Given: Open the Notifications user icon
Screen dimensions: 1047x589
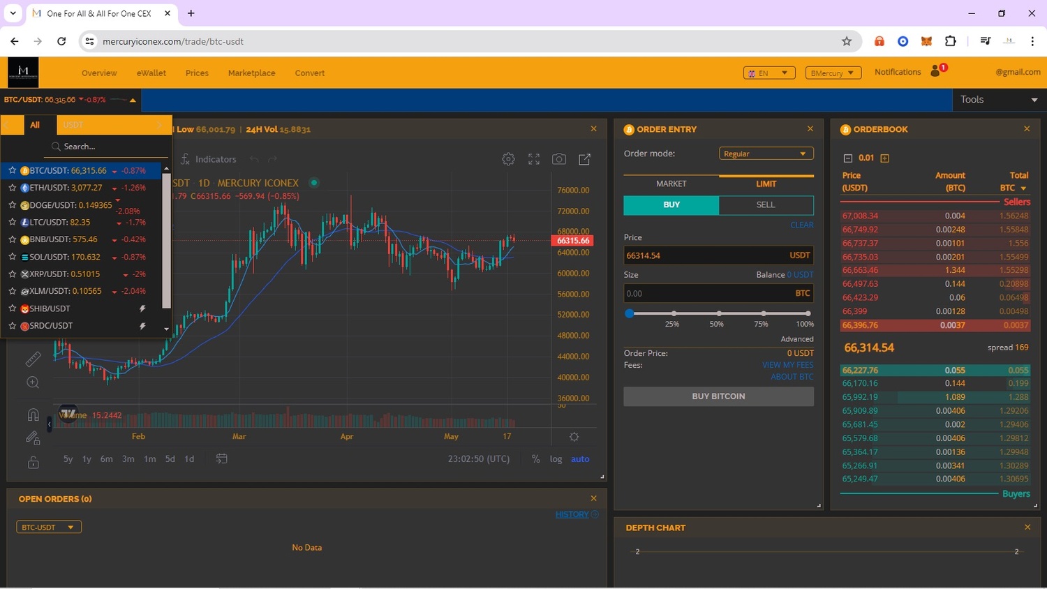Looking at the screenshot, I should (x=935, y=71).
